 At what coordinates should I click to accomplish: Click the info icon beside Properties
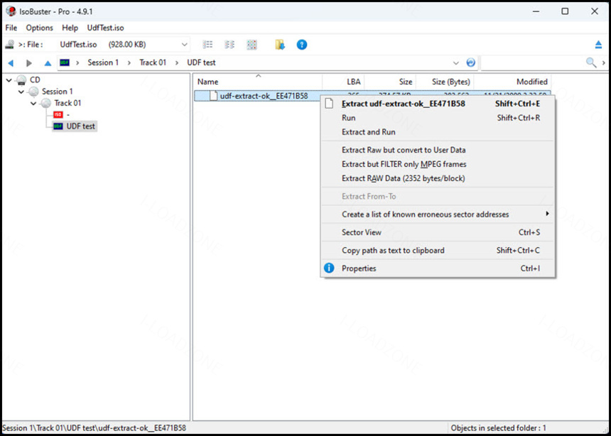tap(329, 268)
